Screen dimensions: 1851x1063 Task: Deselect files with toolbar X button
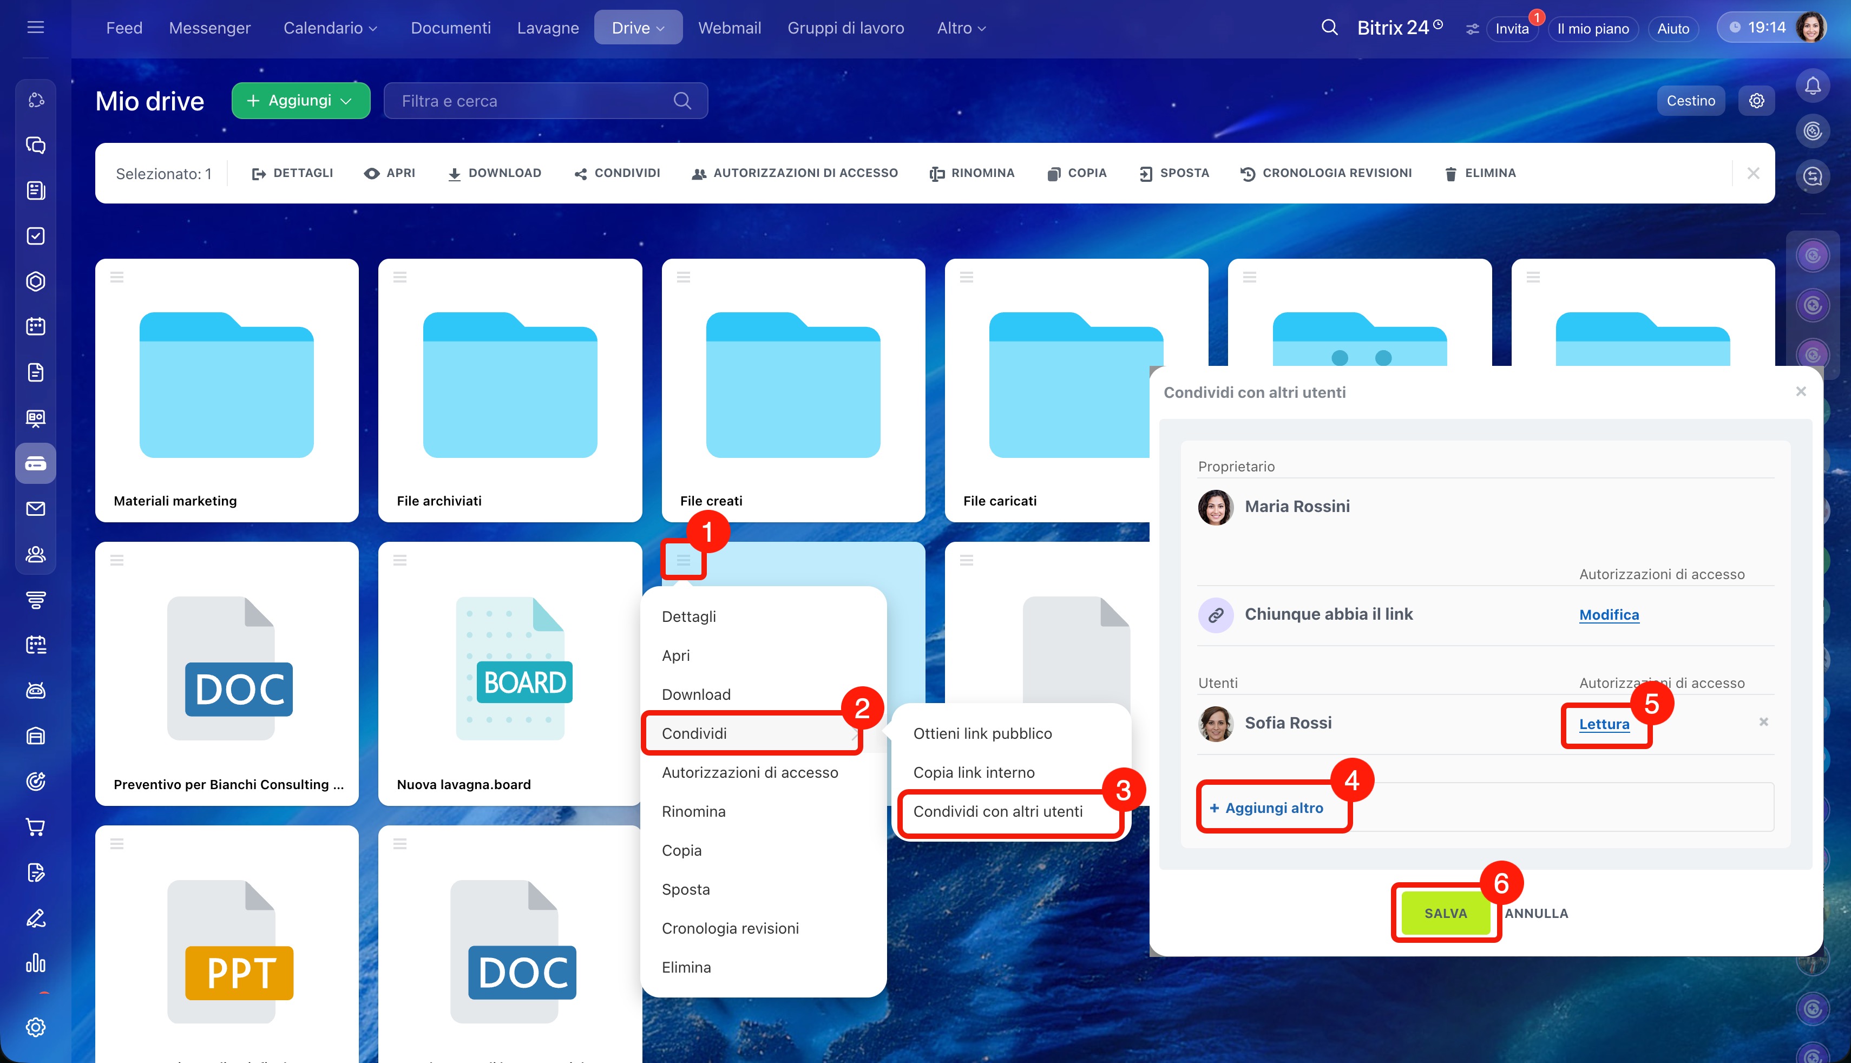point(1753,174)
